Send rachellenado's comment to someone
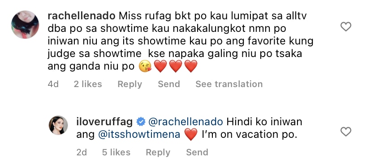Screen dimensions: 371x167 (x=169, y=84)
